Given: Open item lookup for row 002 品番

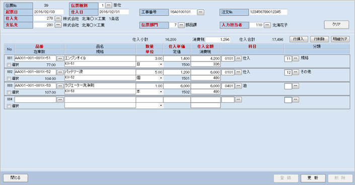Looking at the screenshot, I should (x=60, y=72).
